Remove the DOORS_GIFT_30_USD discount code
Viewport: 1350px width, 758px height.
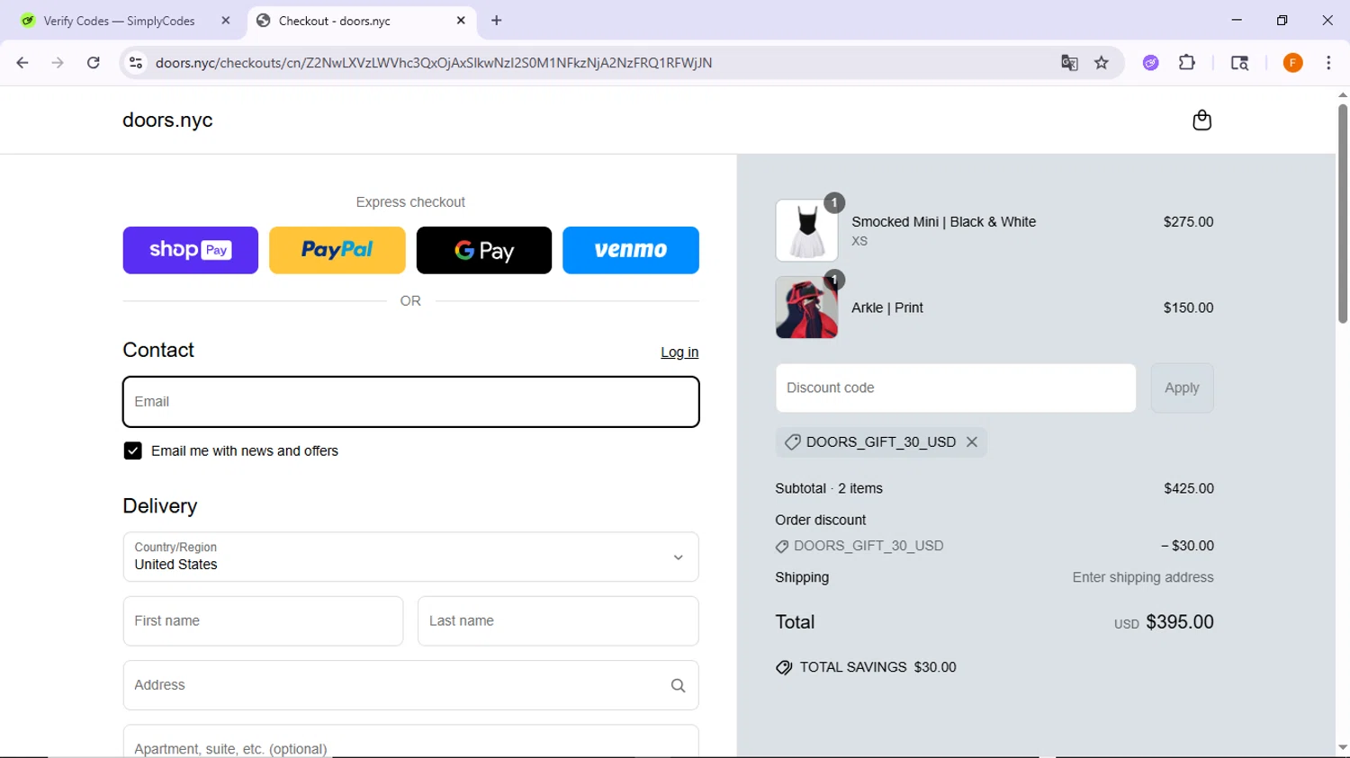point(972,442)
